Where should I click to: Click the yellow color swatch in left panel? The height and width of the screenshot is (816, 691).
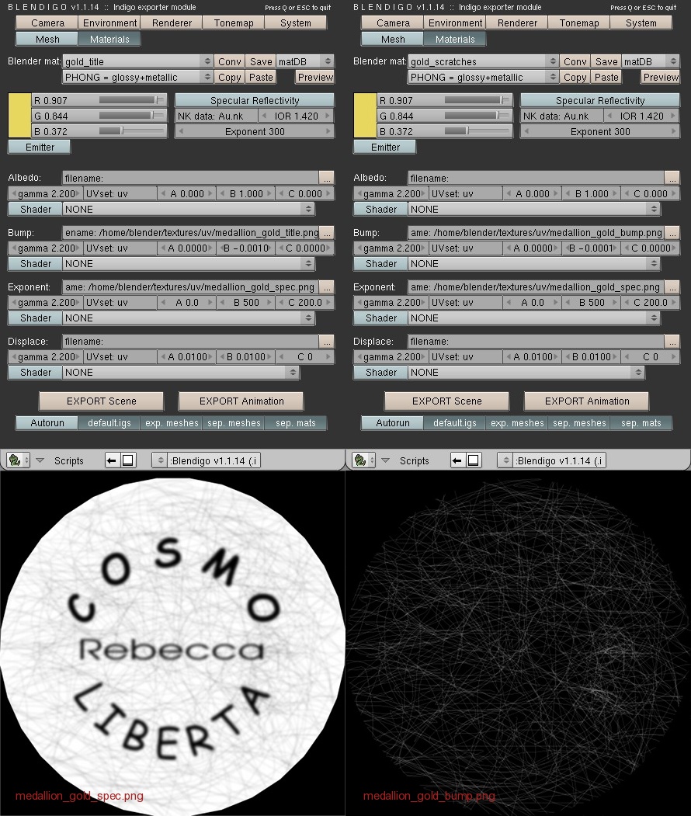tap(19, 116)
